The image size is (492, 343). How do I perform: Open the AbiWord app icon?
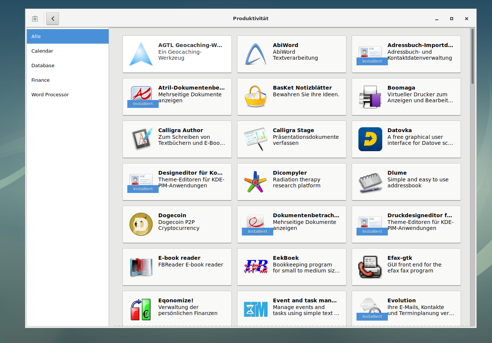pyautogui.click(x=256, y=54)
